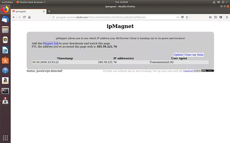Launch Rhythmbox music player in the dock

click(x=5, y=40)
